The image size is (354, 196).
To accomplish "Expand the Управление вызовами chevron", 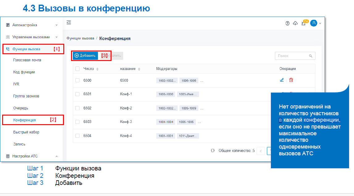I will (57, 37).
